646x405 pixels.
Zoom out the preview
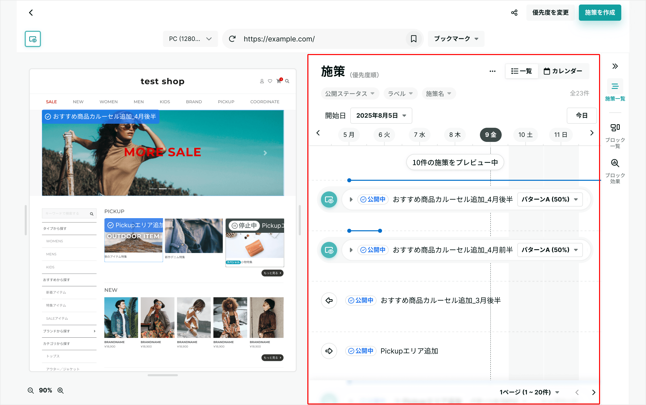click(x=31, y=391)
